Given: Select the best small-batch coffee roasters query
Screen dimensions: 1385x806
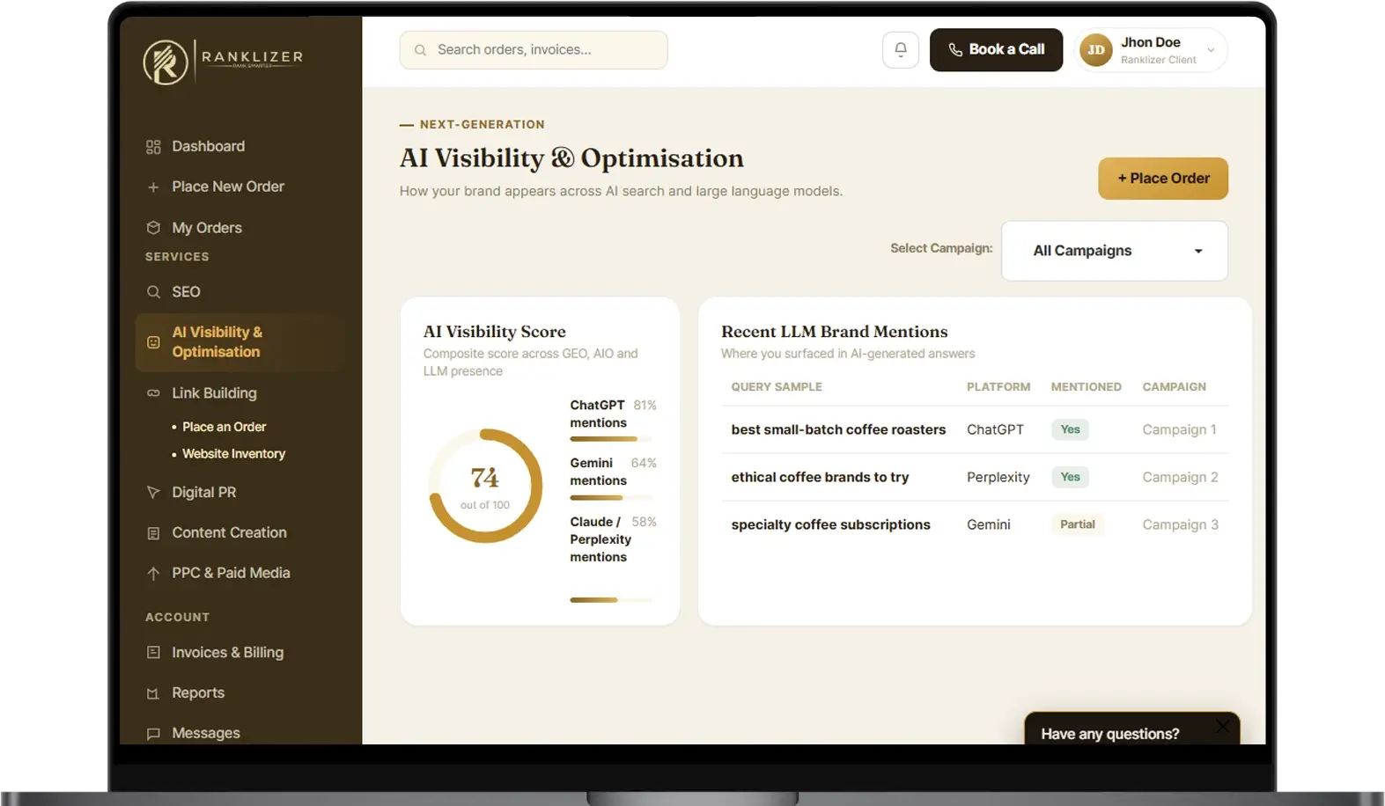Looking at the screenshot, I should point(838,430).
